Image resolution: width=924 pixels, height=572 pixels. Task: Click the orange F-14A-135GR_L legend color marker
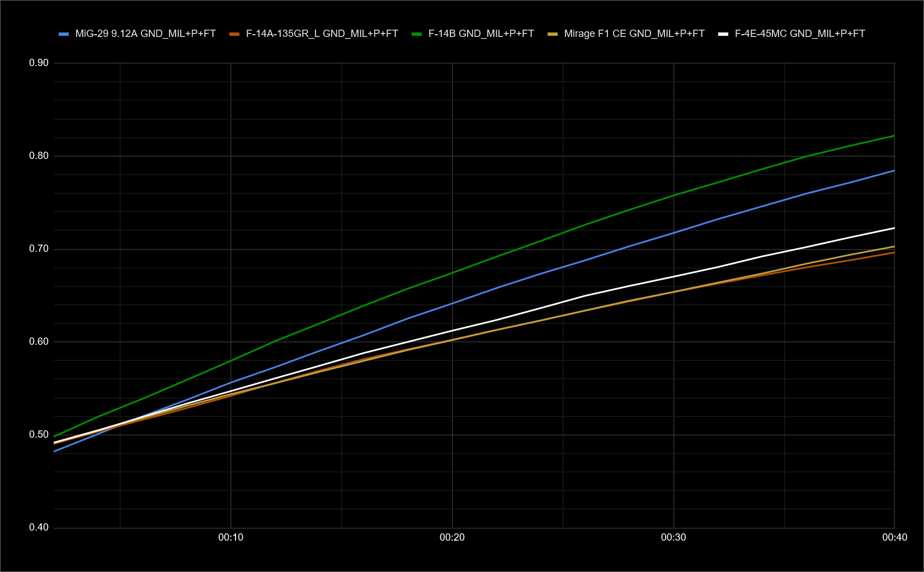coord(234,34)
